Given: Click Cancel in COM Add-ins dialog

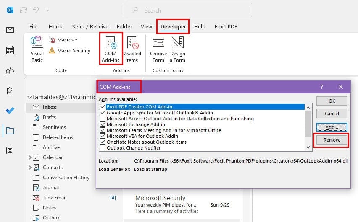Looking at the screenshot, I should pos(332,114).
